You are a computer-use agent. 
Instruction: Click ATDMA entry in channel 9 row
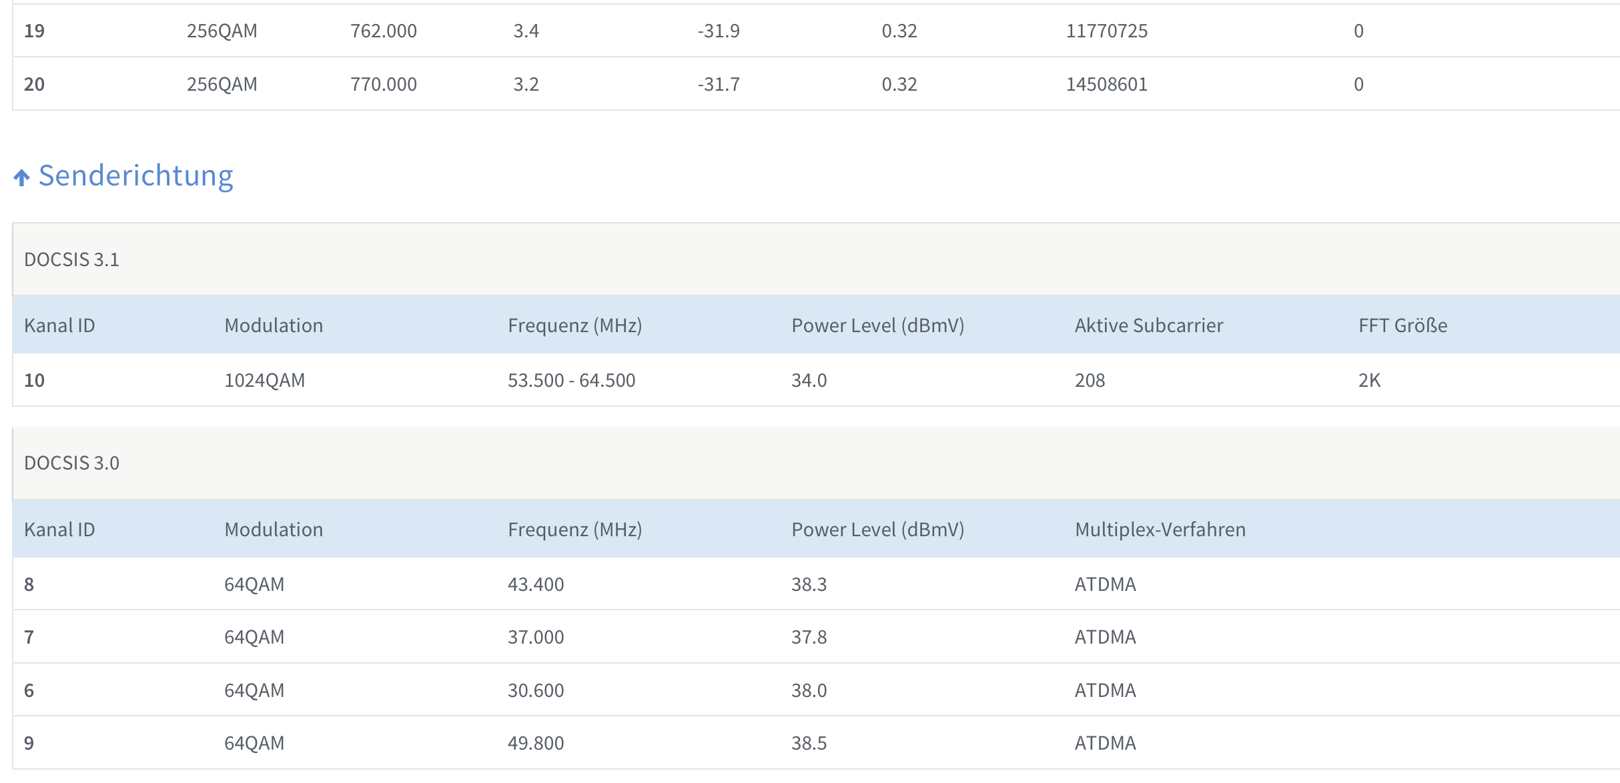1105,743
